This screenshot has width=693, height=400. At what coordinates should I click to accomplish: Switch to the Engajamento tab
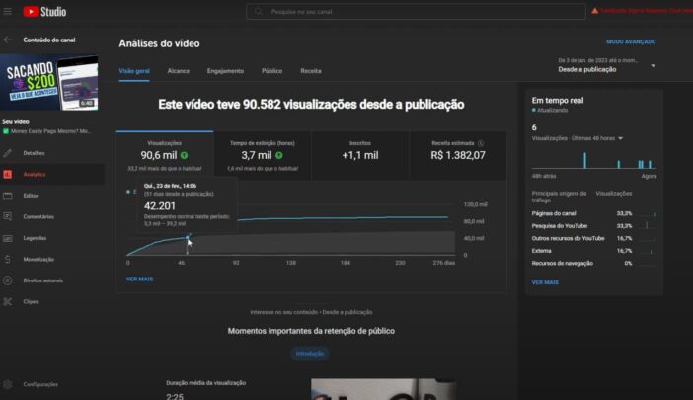tap(225, 71)
